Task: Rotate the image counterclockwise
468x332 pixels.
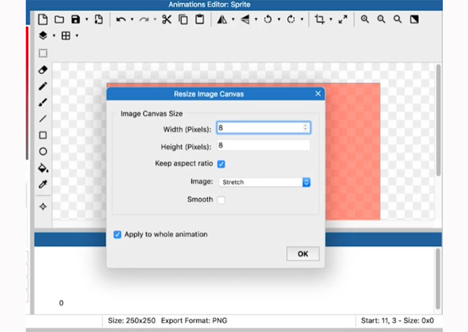Action: tap(267, 20)
